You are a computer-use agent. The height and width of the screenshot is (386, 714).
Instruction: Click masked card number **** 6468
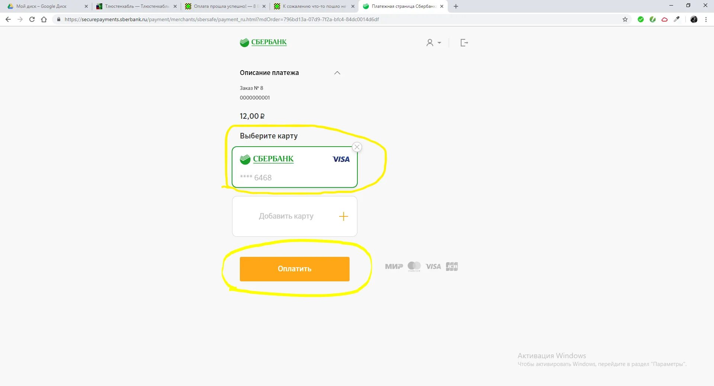pyautogui.click(x=256, y=177)
